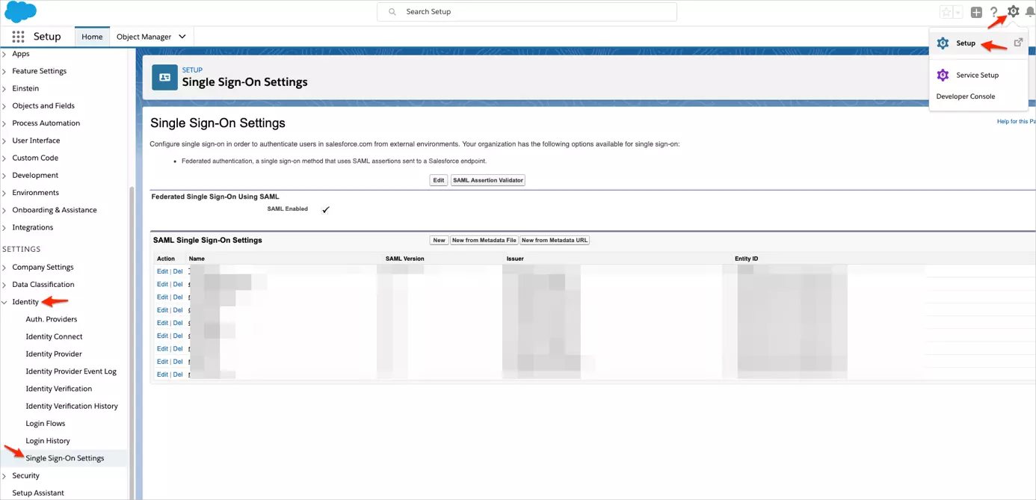1036x500 pixels.
Task: Click the Setup gear icon in menu
Action: 943,43
